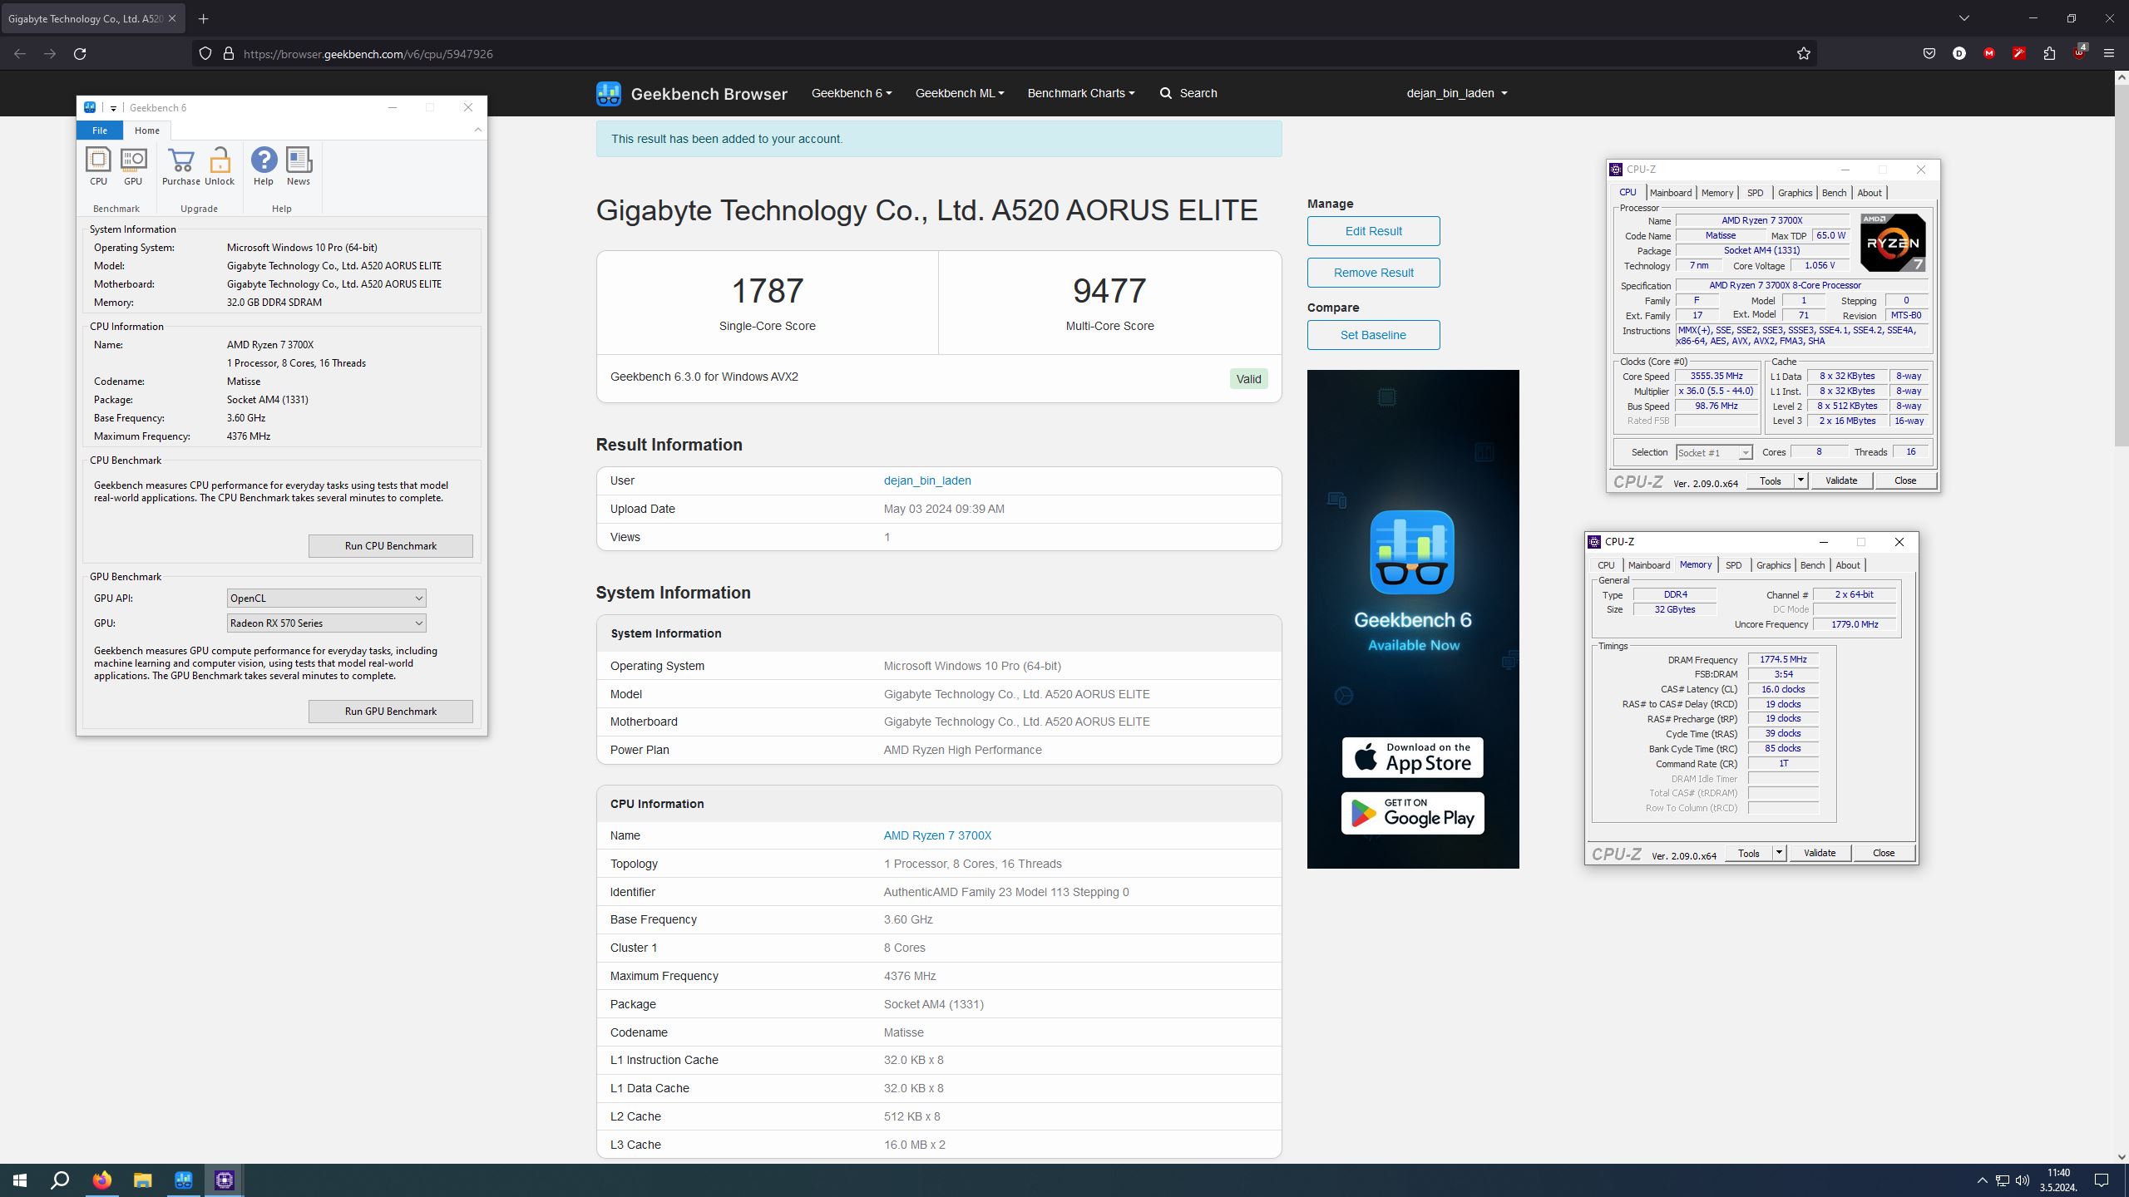Switch to Graphics tab in upper CPU-Z
Viewport: 2129px width, 1197px height.
(x=1795, y=193)
